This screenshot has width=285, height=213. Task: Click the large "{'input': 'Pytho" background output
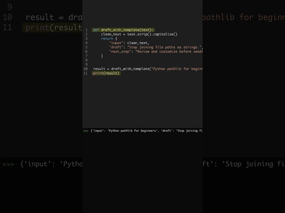click(51, 164)
